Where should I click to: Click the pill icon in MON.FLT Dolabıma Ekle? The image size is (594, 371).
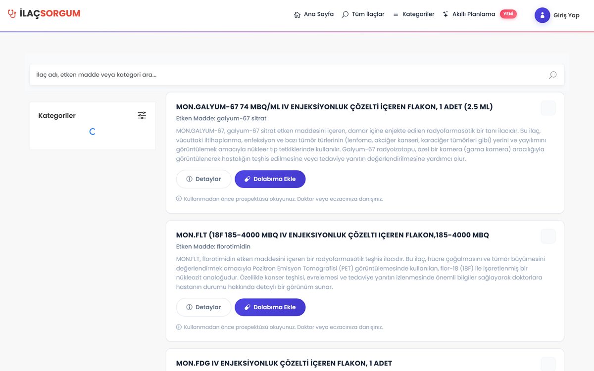247,307
